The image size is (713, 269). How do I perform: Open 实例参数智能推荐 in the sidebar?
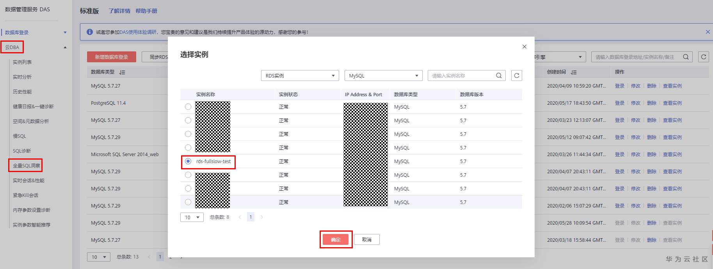[x=32, y=225]
